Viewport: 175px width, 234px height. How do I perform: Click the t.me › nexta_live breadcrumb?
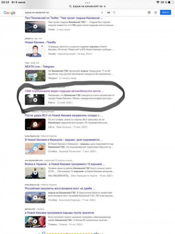pyautogui.click(x=32, y=63)
